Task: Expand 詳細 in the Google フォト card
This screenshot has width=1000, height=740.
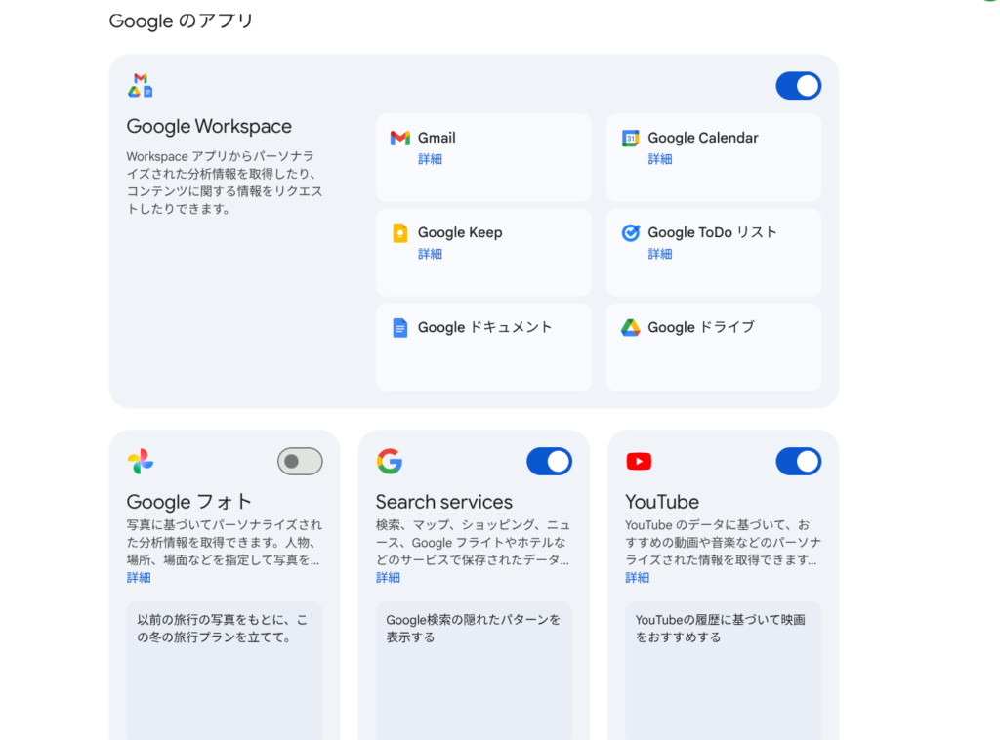Action: pos(139,578)
